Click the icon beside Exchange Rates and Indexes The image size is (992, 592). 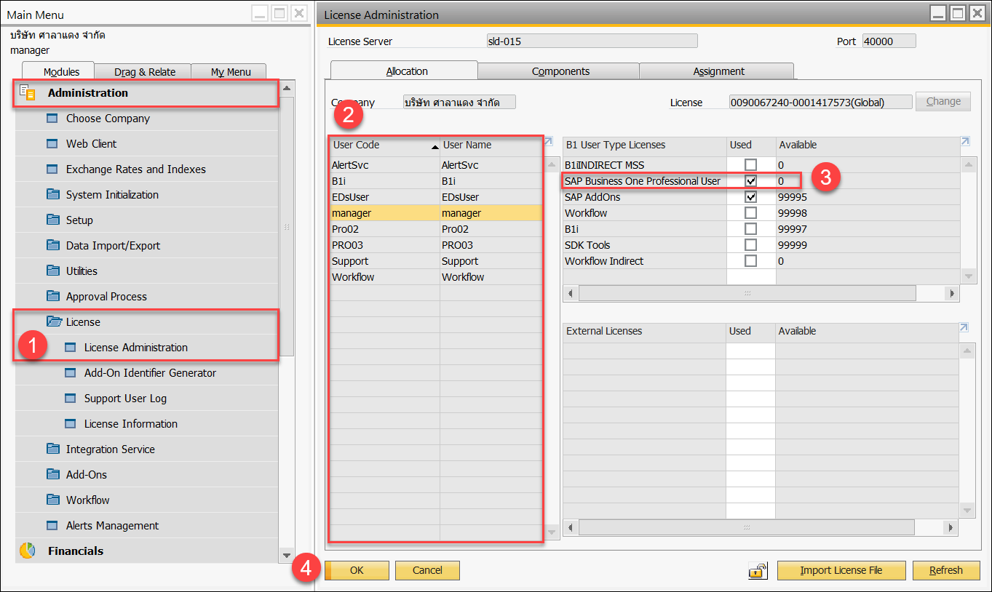point(52,169)
